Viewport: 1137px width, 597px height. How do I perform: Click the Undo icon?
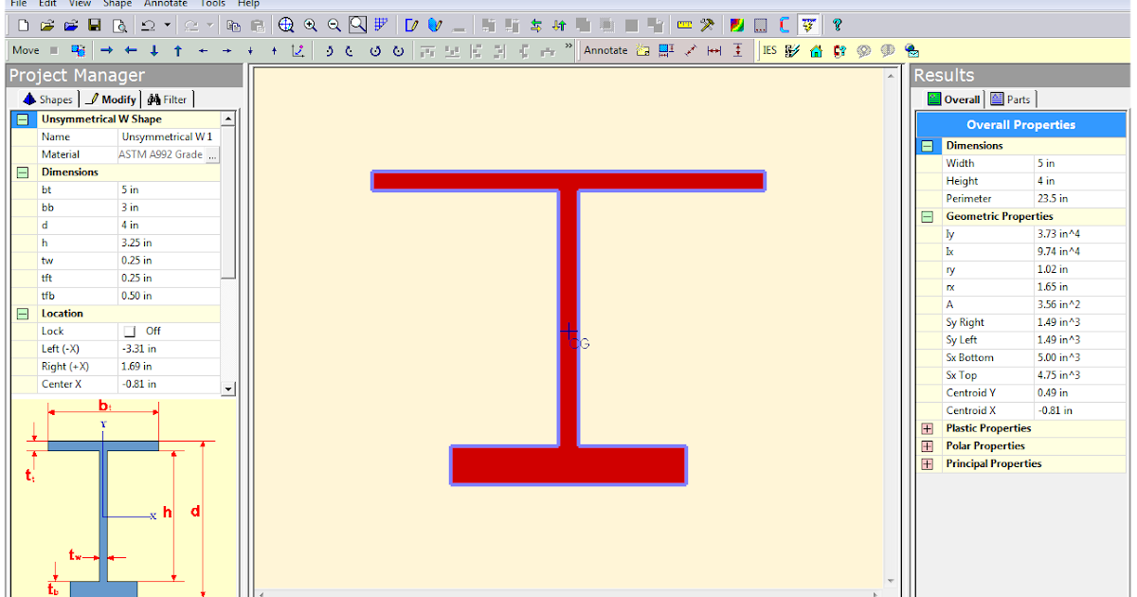tap(148, 26)
